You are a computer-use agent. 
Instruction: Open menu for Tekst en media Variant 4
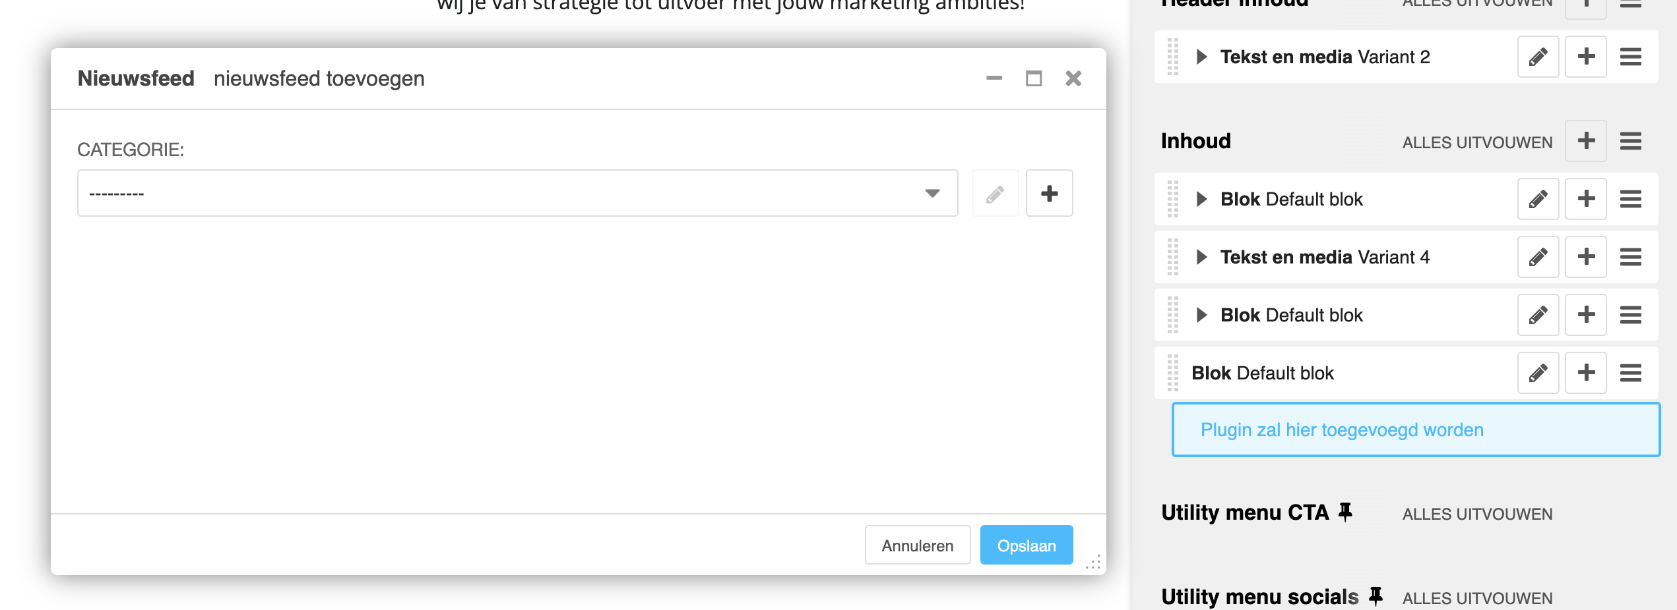[1630, 257]
